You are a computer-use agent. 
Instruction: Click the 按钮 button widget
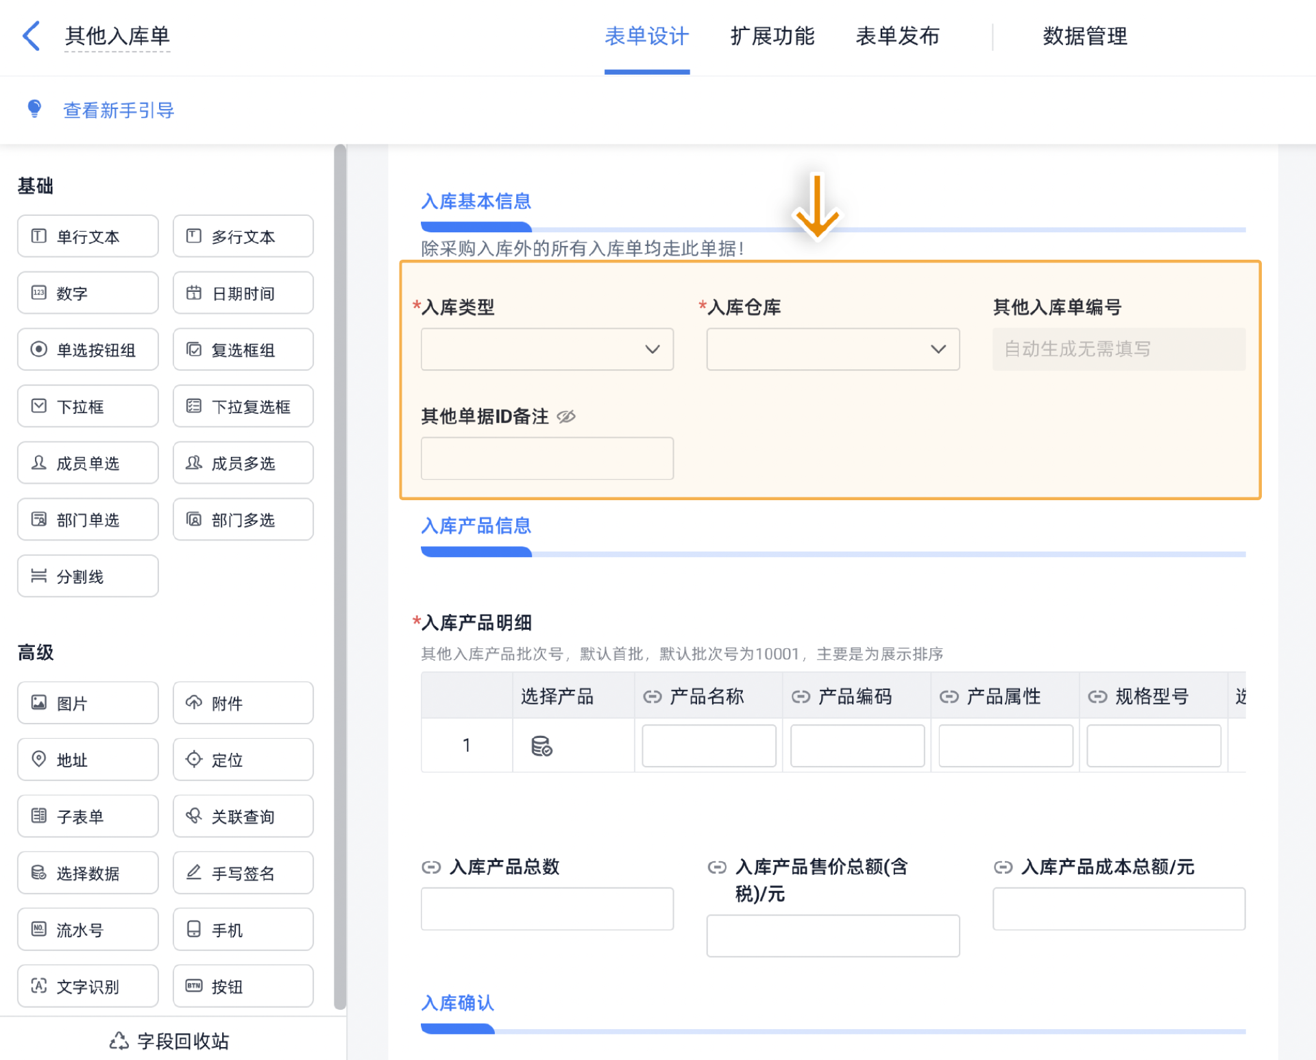(x=243, y=987)
